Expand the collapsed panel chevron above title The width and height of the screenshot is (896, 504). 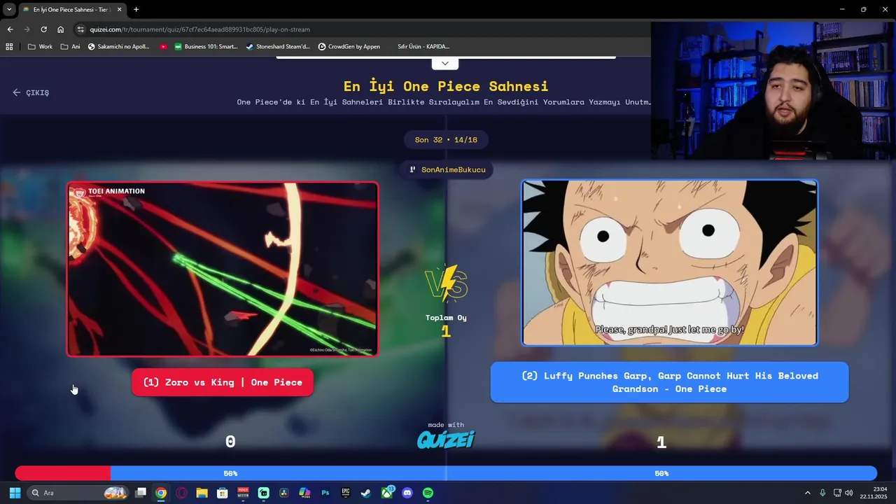point(445,64)
